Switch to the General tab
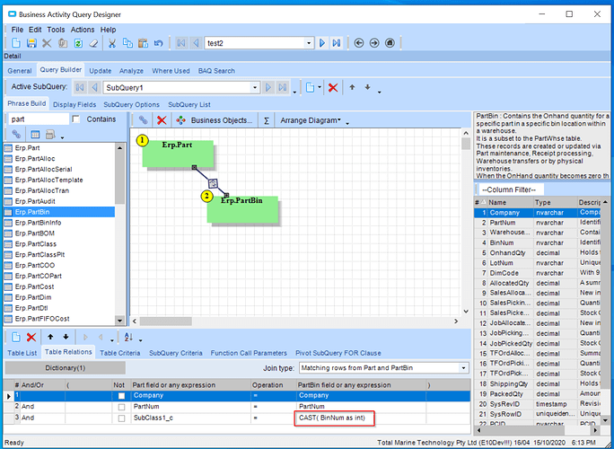 [20, 71]
